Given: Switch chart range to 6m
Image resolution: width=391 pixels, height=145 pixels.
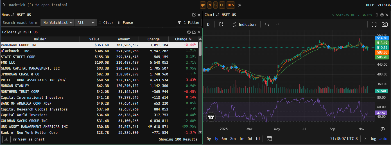Looking at the screenshot, I should click(224, 139).
